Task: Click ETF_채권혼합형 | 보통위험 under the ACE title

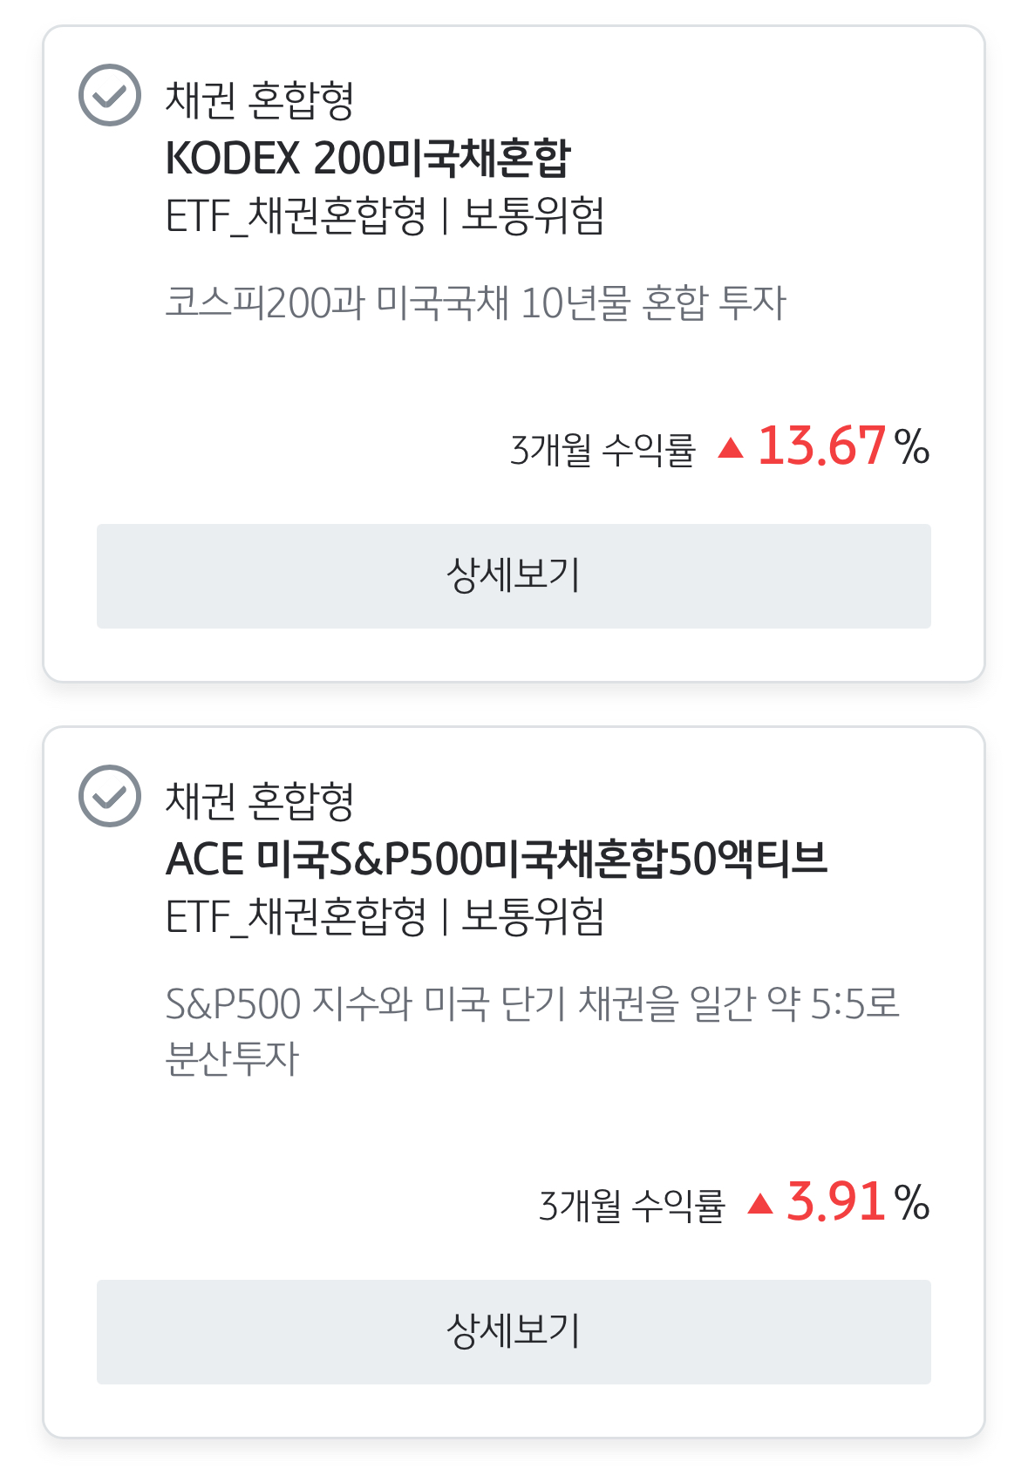Action: [385, 917]
